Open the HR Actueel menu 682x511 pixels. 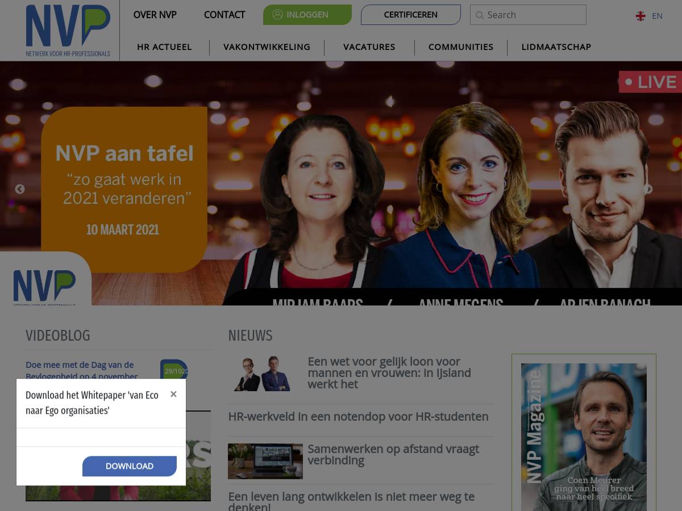point(164,47)
